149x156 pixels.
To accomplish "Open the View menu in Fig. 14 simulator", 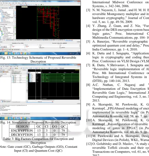I will (3, 66).
